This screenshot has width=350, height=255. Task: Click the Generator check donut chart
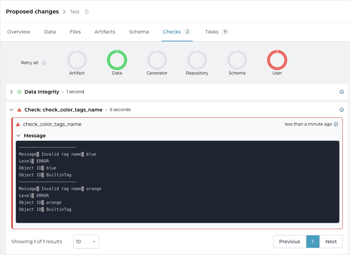[157, 60]
